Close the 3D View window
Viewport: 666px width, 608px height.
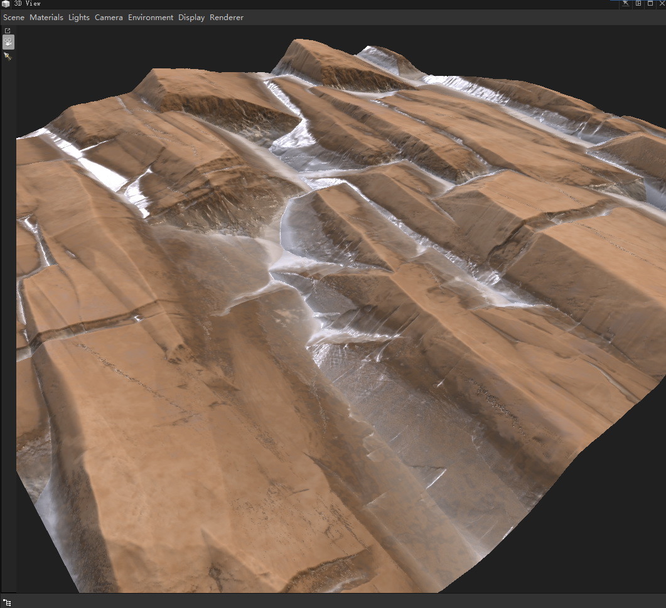pos(662,3)
